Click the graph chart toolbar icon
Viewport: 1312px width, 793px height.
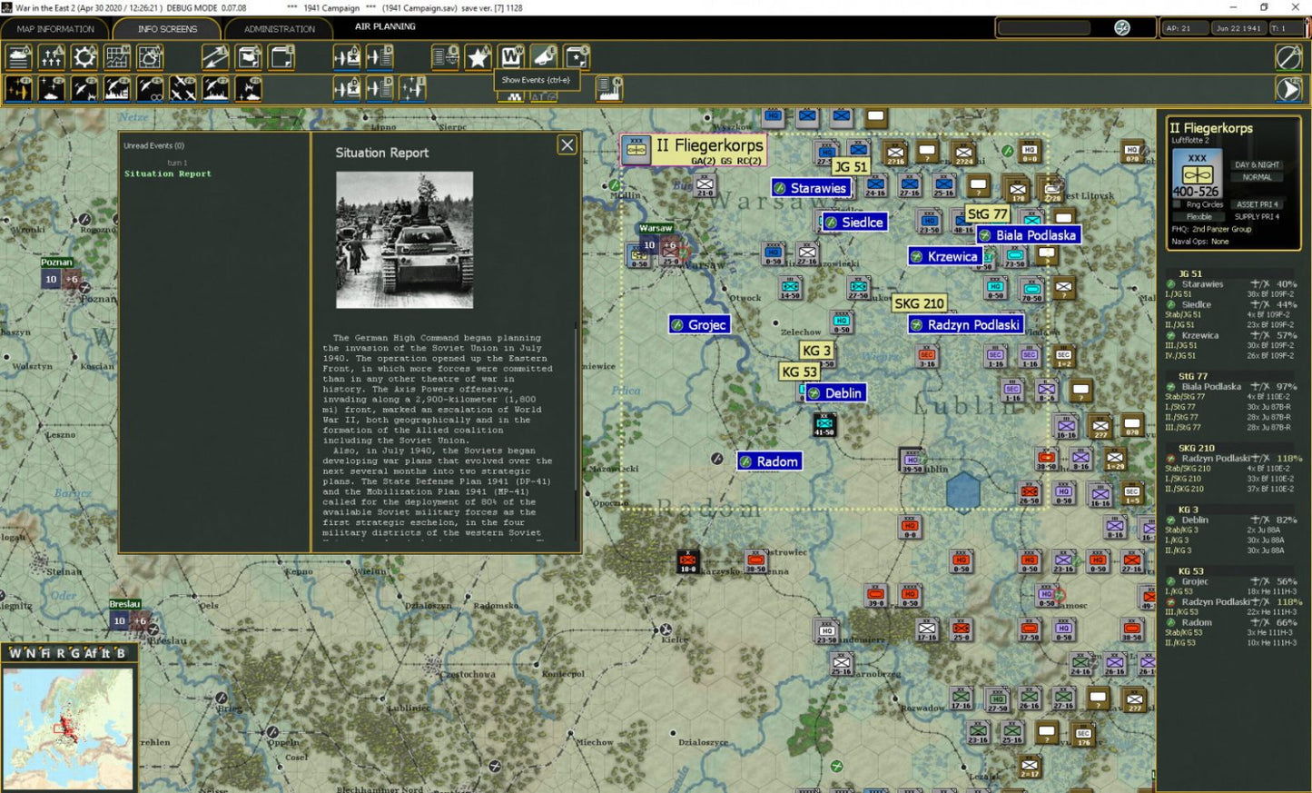coord(117,57)
